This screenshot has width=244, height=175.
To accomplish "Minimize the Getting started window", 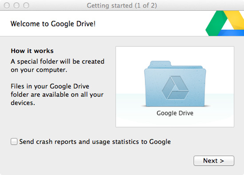I will pos(16,5).
